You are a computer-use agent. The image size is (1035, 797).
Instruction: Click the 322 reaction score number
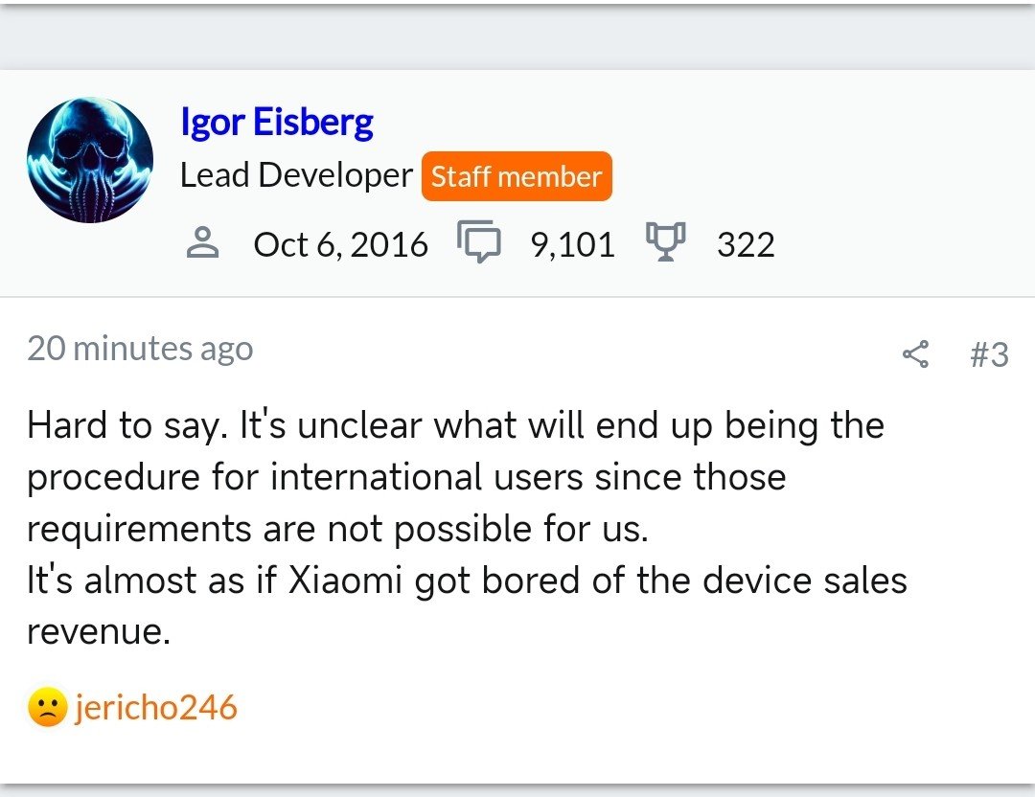coord(746,244)
